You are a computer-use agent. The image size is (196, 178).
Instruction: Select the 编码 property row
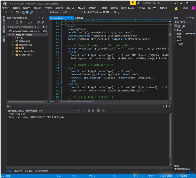pos(184,34)
